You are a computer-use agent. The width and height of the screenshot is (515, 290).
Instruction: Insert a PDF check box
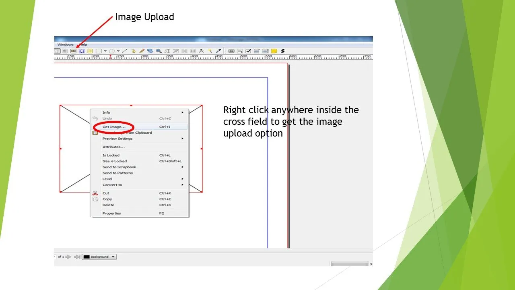pos(248,51)
